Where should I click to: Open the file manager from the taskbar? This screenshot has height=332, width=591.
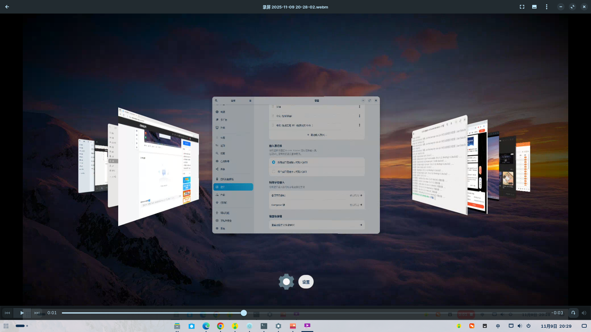pyautogui.click(x=177, y=326)
